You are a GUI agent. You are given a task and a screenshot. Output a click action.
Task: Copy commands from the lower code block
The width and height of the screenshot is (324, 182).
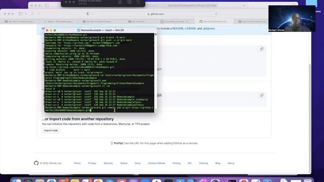pyautogui.click(x=262, y=96)
